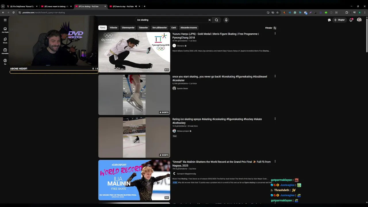Click the ABONE HEDEFİ progress bar
Screen dimensions: 368x207
[x=54, y=72]
